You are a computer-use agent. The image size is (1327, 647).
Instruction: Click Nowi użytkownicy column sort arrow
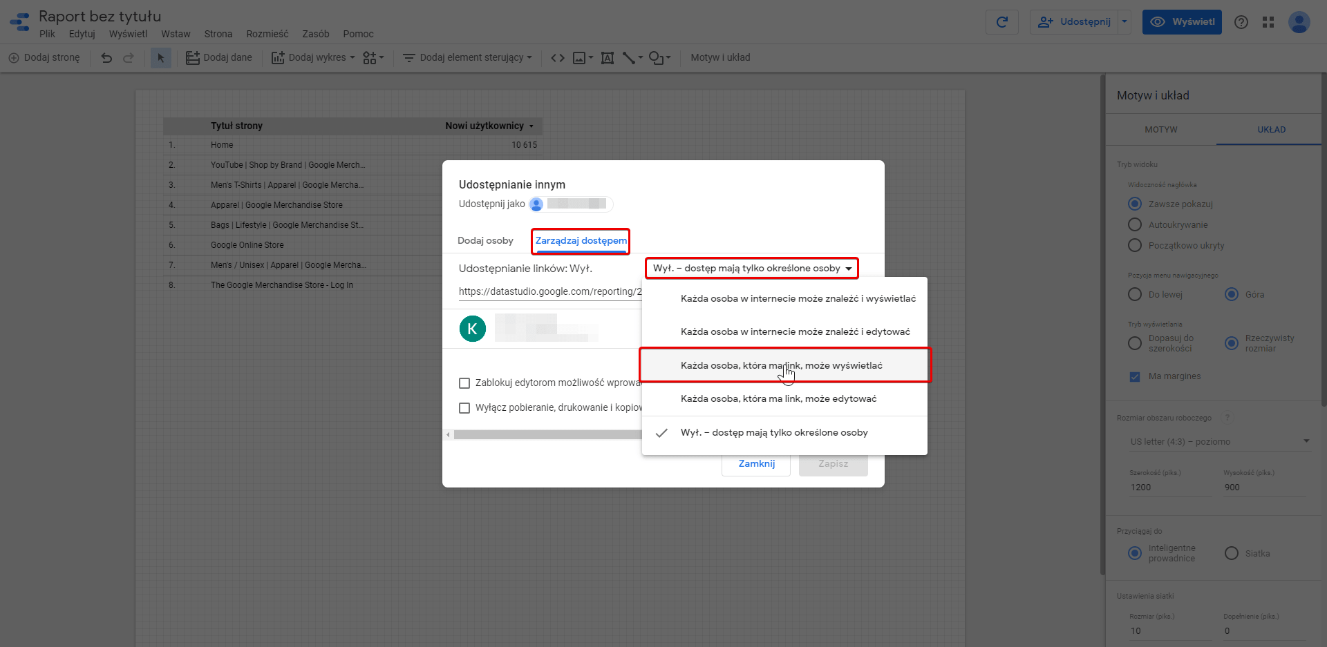[531, 126]
